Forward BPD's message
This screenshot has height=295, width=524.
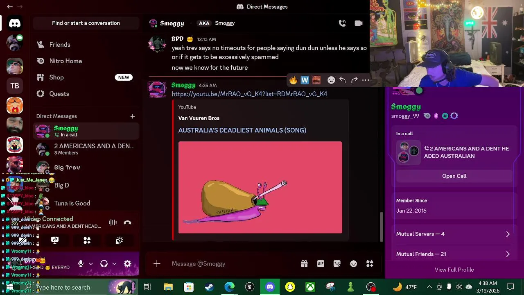click(354, 80)
